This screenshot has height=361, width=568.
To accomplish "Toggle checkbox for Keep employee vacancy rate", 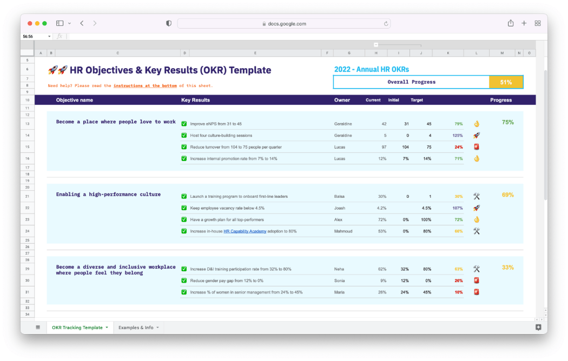I will pyautogui.click(x=184, y=208).
